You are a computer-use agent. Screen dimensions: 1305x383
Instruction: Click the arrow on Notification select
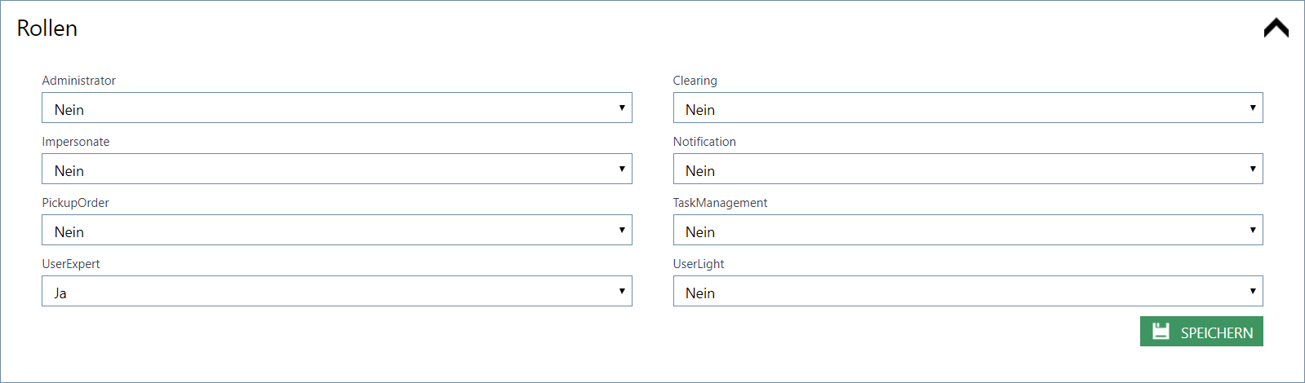[x=1252, y=169]
